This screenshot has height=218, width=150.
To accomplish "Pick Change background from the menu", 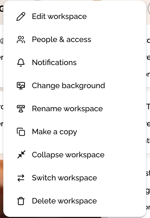I will point(75,86).
